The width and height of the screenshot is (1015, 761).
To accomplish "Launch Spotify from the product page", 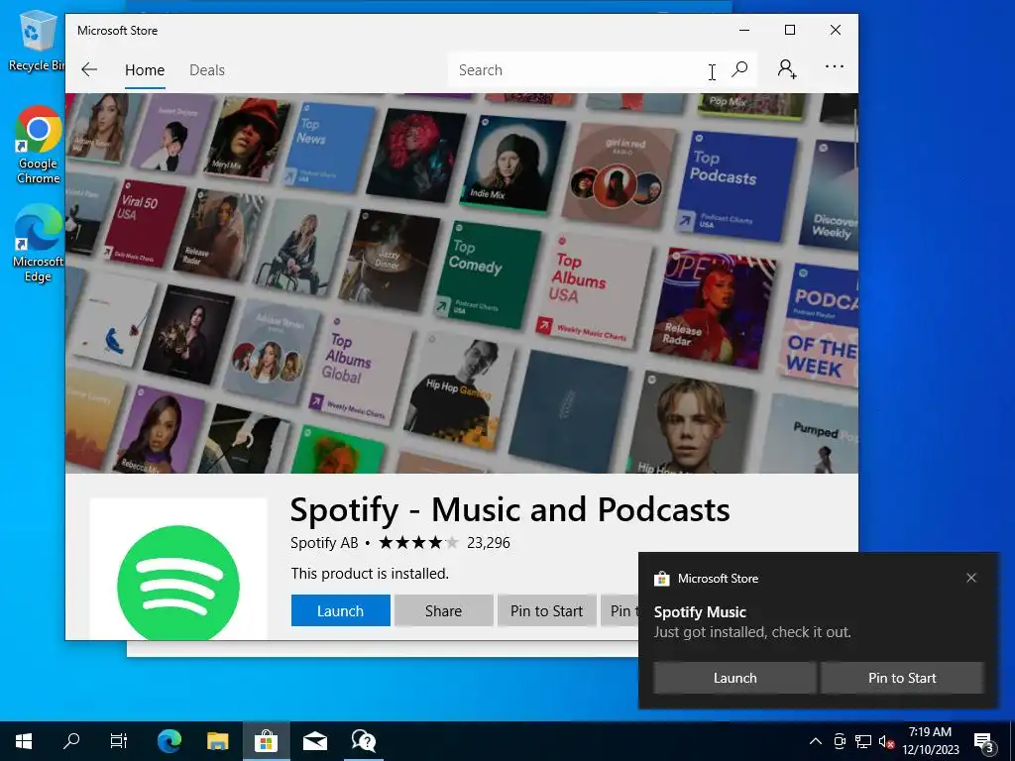I will click(341, 610).
